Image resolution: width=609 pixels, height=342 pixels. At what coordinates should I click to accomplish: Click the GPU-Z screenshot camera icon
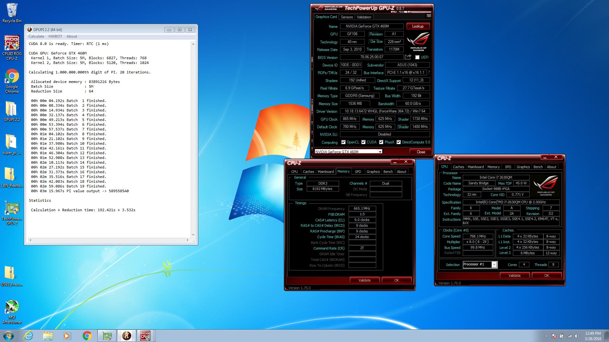429,16
